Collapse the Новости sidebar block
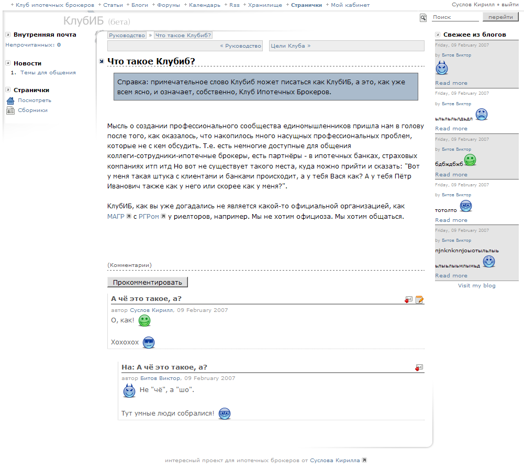Image resolution: width=524 pixels, height=470 pixels. [8, 64]
